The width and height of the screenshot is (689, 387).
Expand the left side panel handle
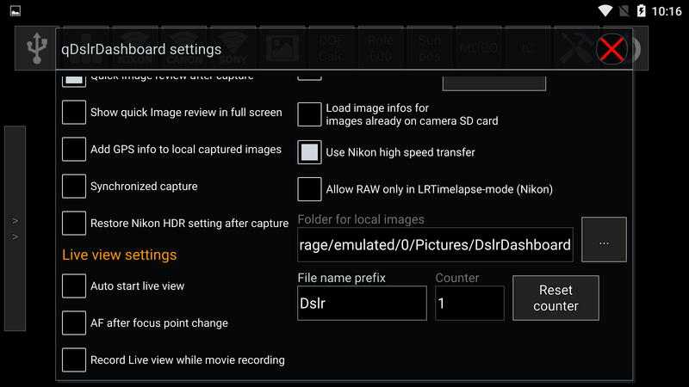[15, 228]
